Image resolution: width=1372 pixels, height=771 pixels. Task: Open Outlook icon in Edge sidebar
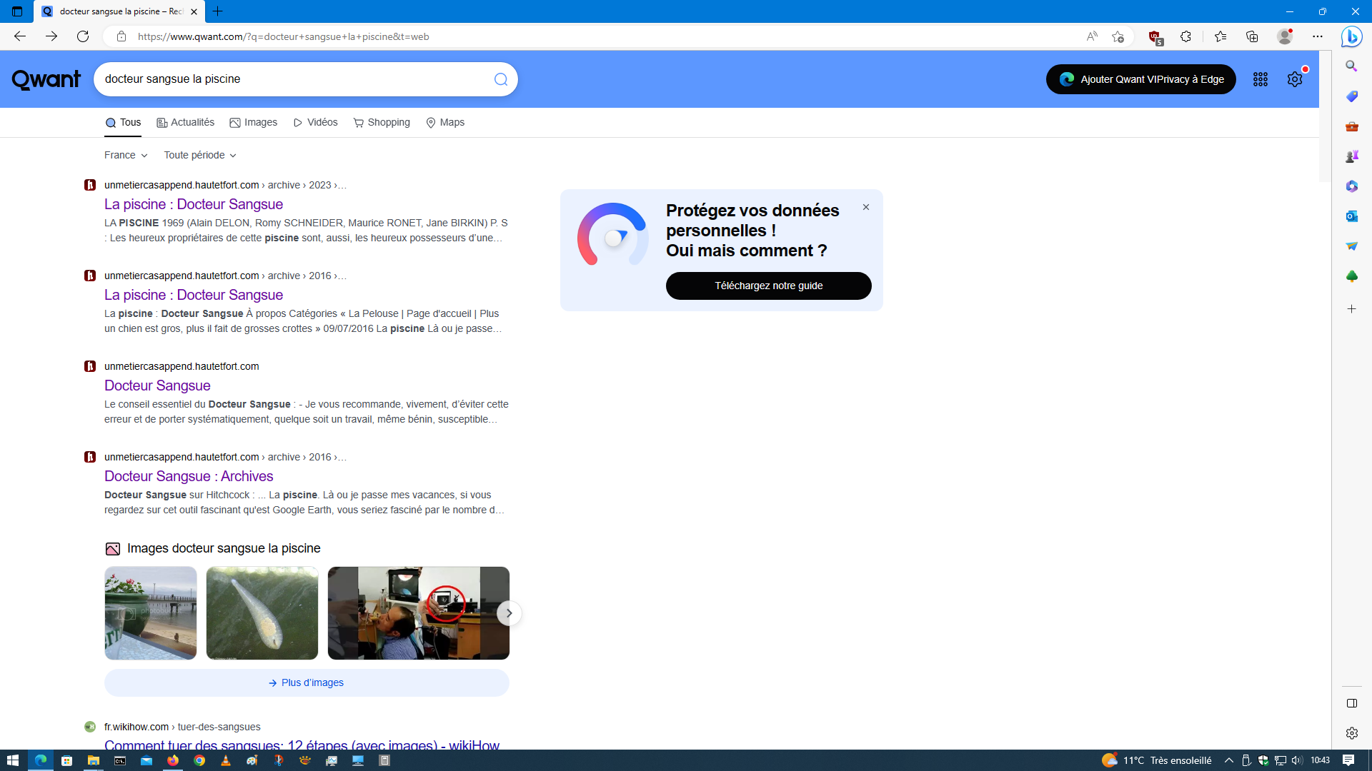(1351, 216)
